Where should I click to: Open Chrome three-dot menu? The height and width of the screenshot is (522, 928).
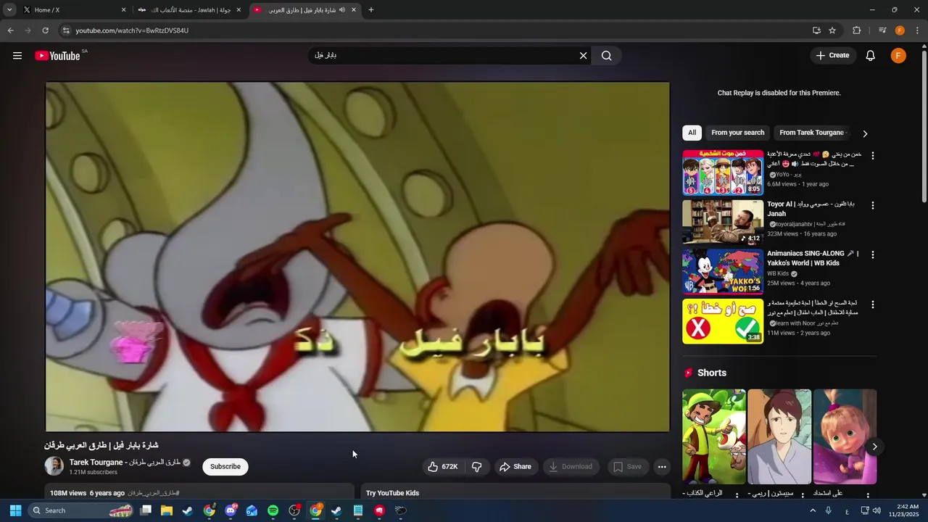pyautogui.click(x=918, y=30)
